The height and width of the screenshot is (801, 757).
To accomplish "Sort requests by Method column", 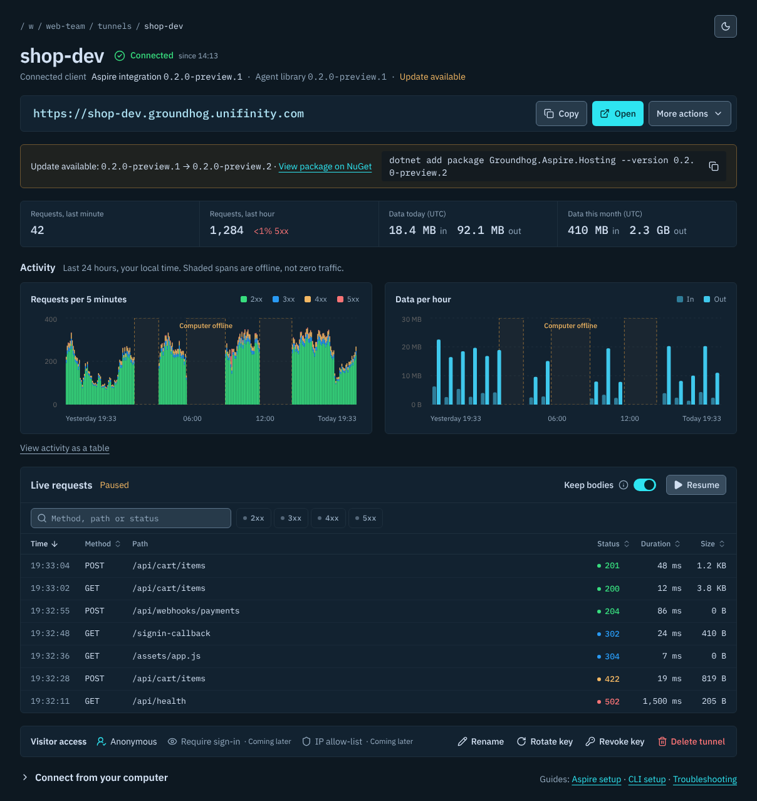I will pos(103,544).
